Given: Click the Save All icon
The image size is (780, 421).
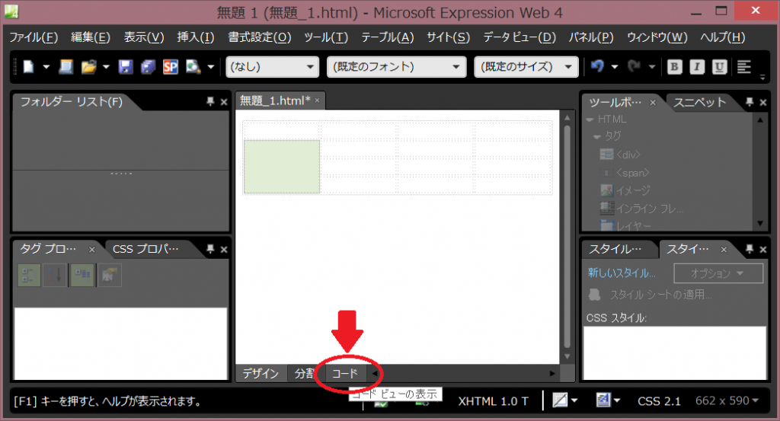Looking at the screenshot, I should click(148, 66).
